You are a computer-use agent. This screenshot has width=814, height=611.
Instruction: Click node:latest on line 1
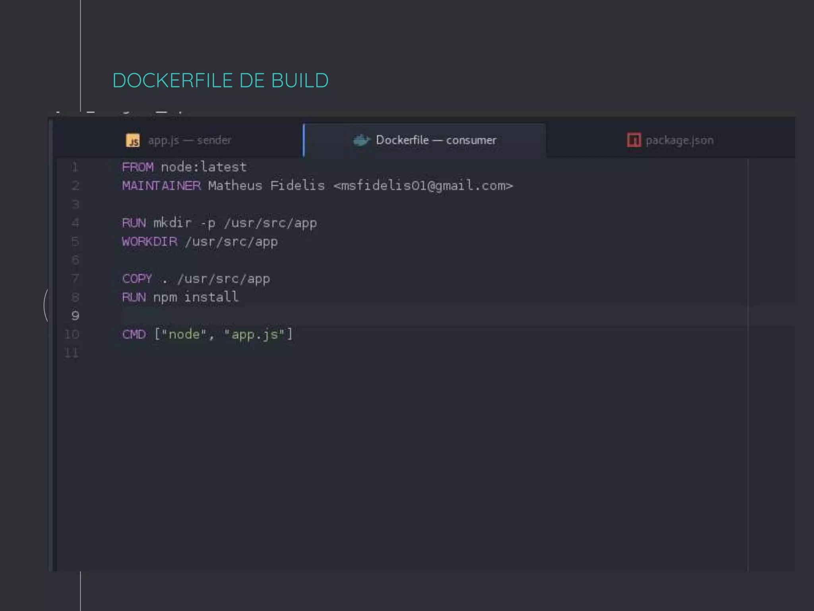(204, 167)
